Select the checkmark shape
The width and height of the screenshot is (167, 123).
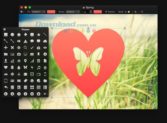[32, 48]
